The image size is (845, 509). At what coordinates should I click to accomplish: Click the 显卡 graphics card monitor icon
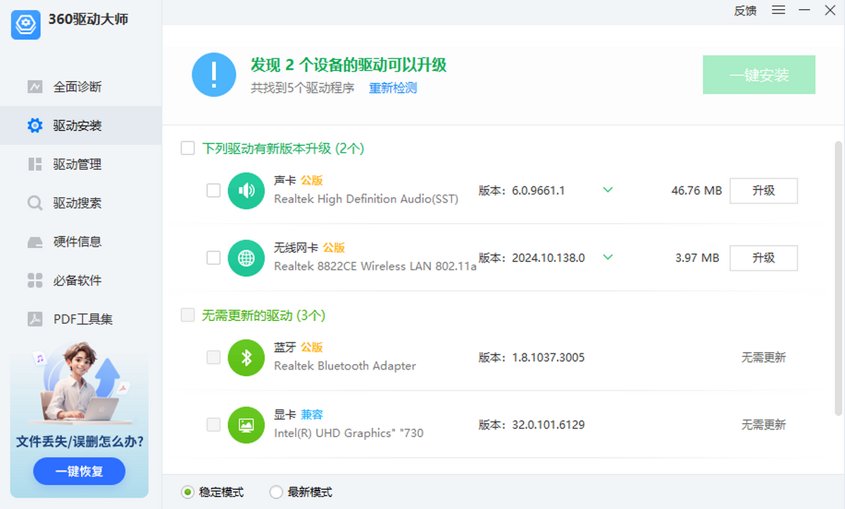[x=246, y=424]
